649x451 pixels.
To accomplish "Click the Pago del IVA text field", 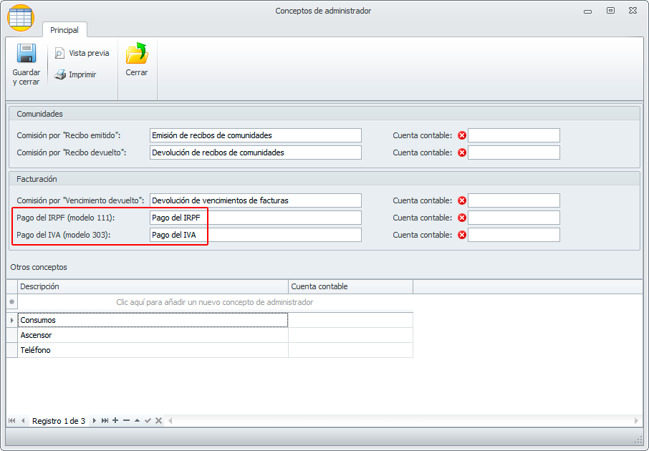I will click(256, 235).
